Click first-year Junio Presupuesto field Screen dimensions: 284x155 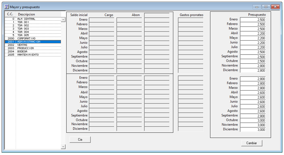point(253,43)
